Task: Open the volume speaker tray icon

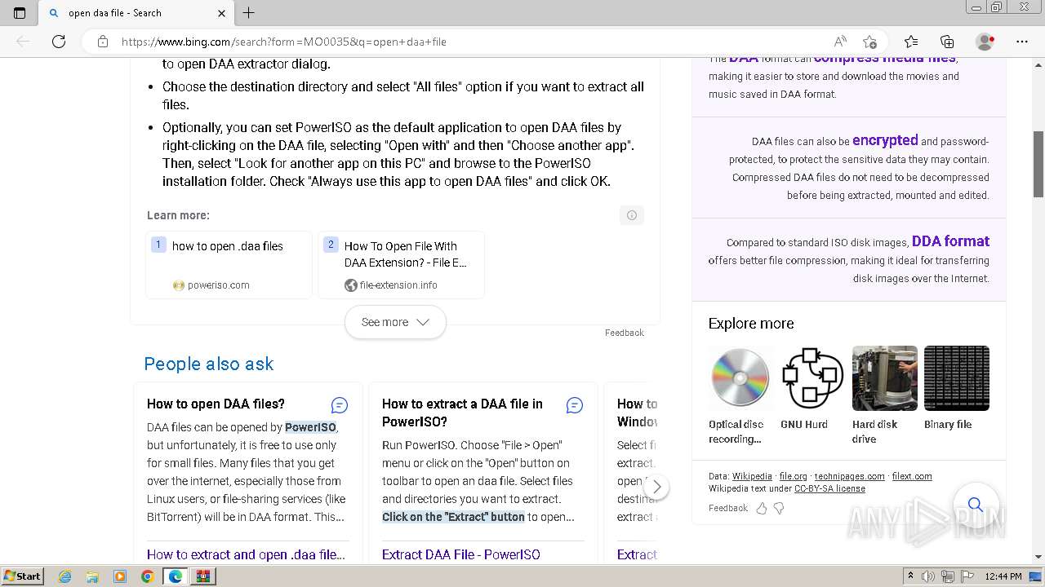Action: tap(928, 576)
